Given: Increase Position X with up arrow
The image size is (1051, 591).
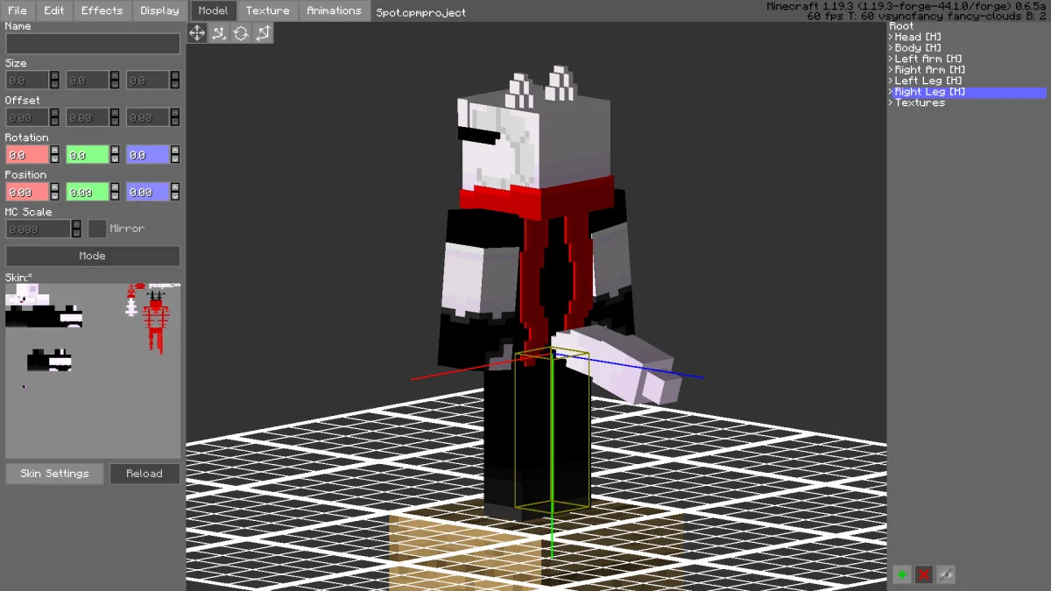Looking at the screenshot, I should [54, 187].
